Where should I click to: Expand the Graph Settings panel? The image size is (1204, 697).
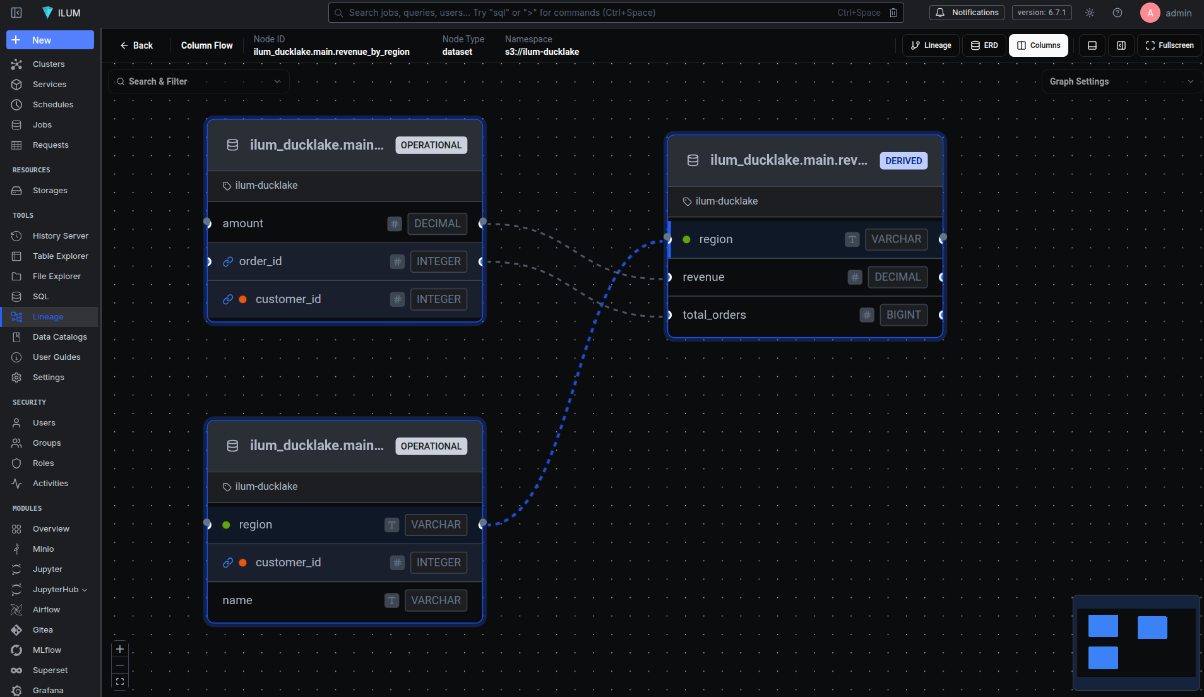tap(1121, 81)
